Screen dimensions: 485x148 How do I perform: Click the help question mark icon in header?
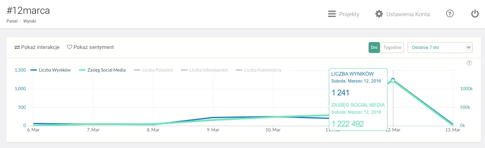pyautogui.click(x=450, y=14)
